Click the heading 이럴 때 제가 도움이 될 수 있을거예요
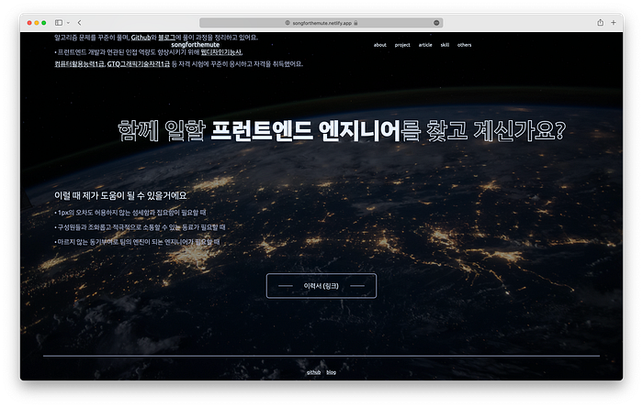Image resolution: width=643 pixels, height=407 pixels. coord(120,195)
